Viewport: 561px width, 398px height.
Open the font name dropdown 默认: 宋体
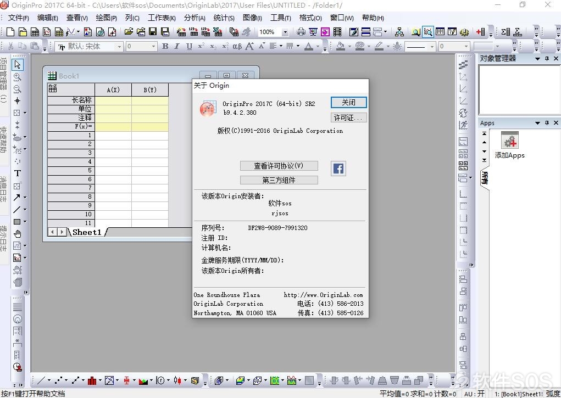click(x=119, y=47)
